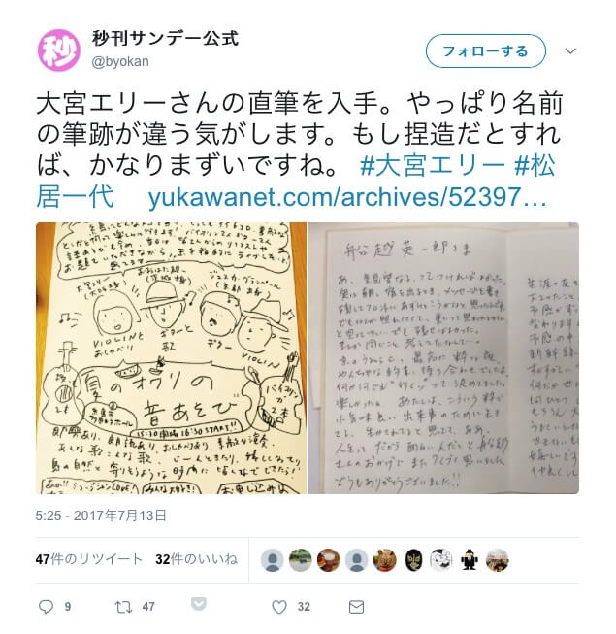View the 32件のいいね list

tap(196, 559)
